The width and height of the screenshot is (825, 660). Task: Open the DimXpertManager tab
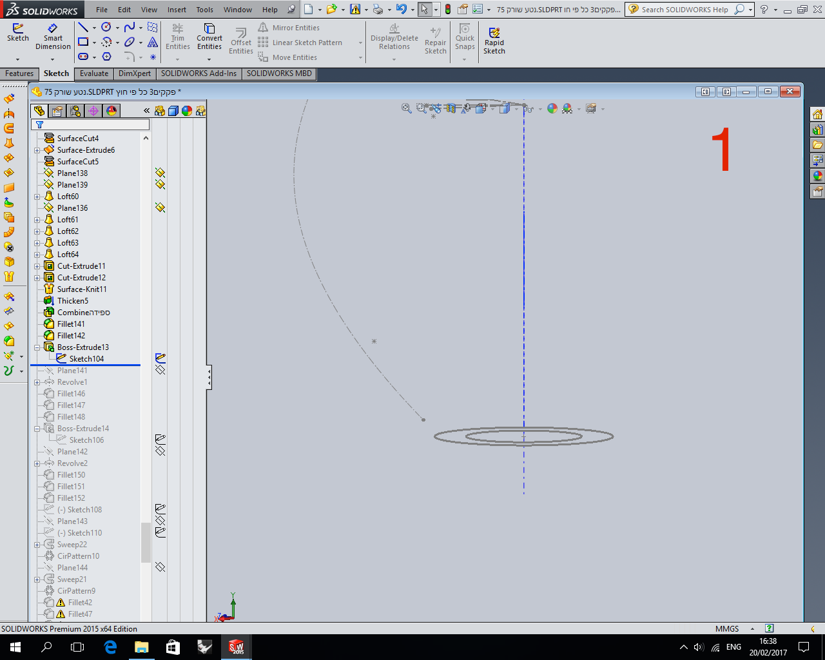(93, 111)
